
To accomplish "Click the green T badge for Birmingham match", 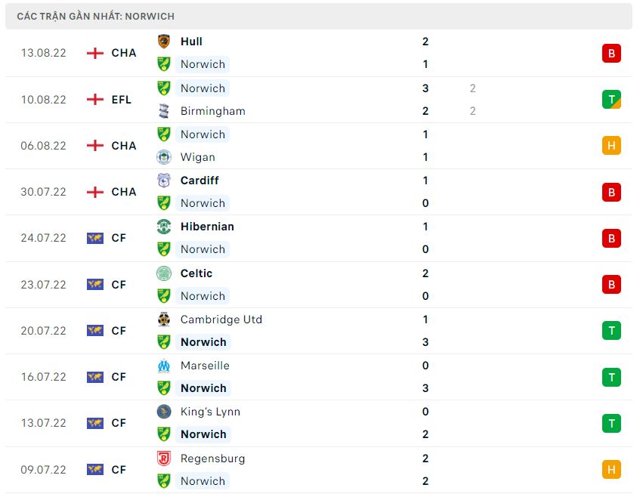I will click(x=611, y=100).
